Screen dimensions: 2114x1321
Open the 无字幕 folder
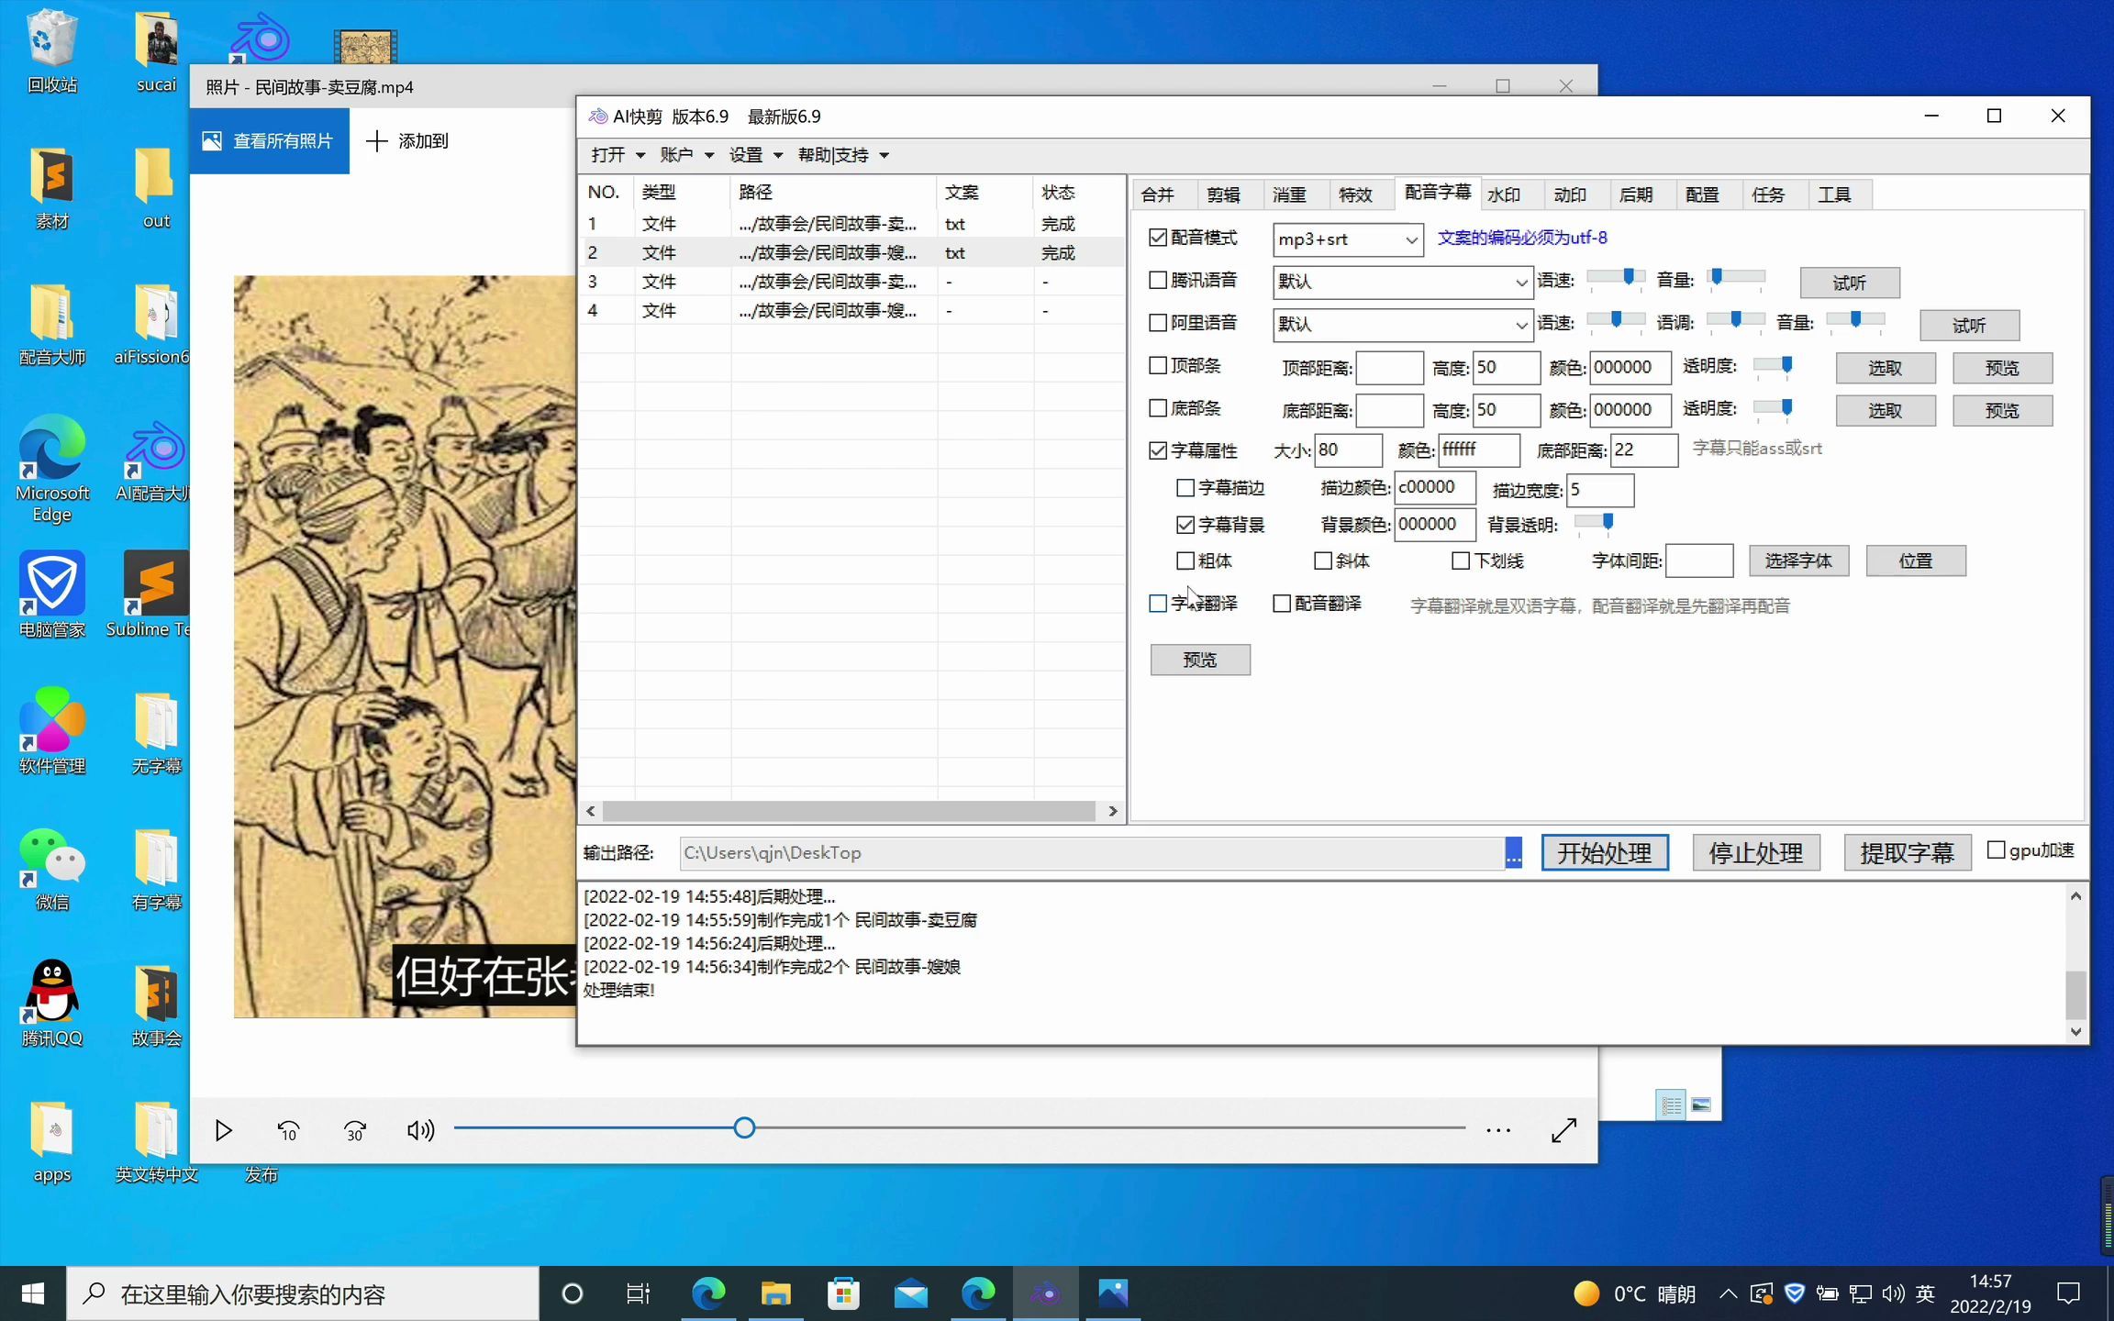tap(156, 731)
